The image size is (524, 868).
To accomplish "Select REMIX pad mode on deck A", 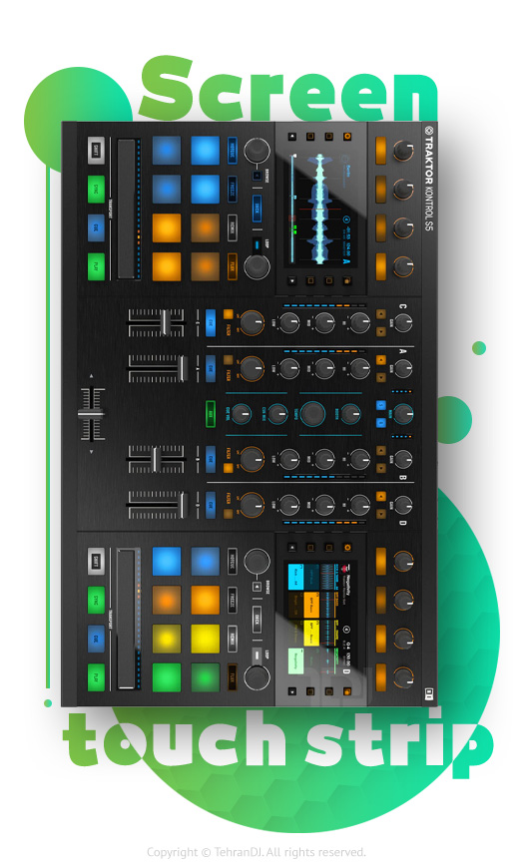I will click(233, 227).
